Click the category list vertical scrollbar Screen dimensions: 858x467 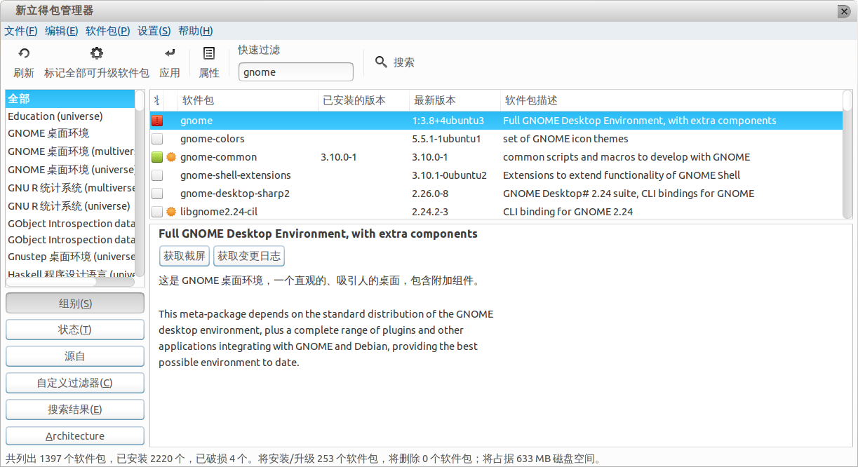pos(140,183)
